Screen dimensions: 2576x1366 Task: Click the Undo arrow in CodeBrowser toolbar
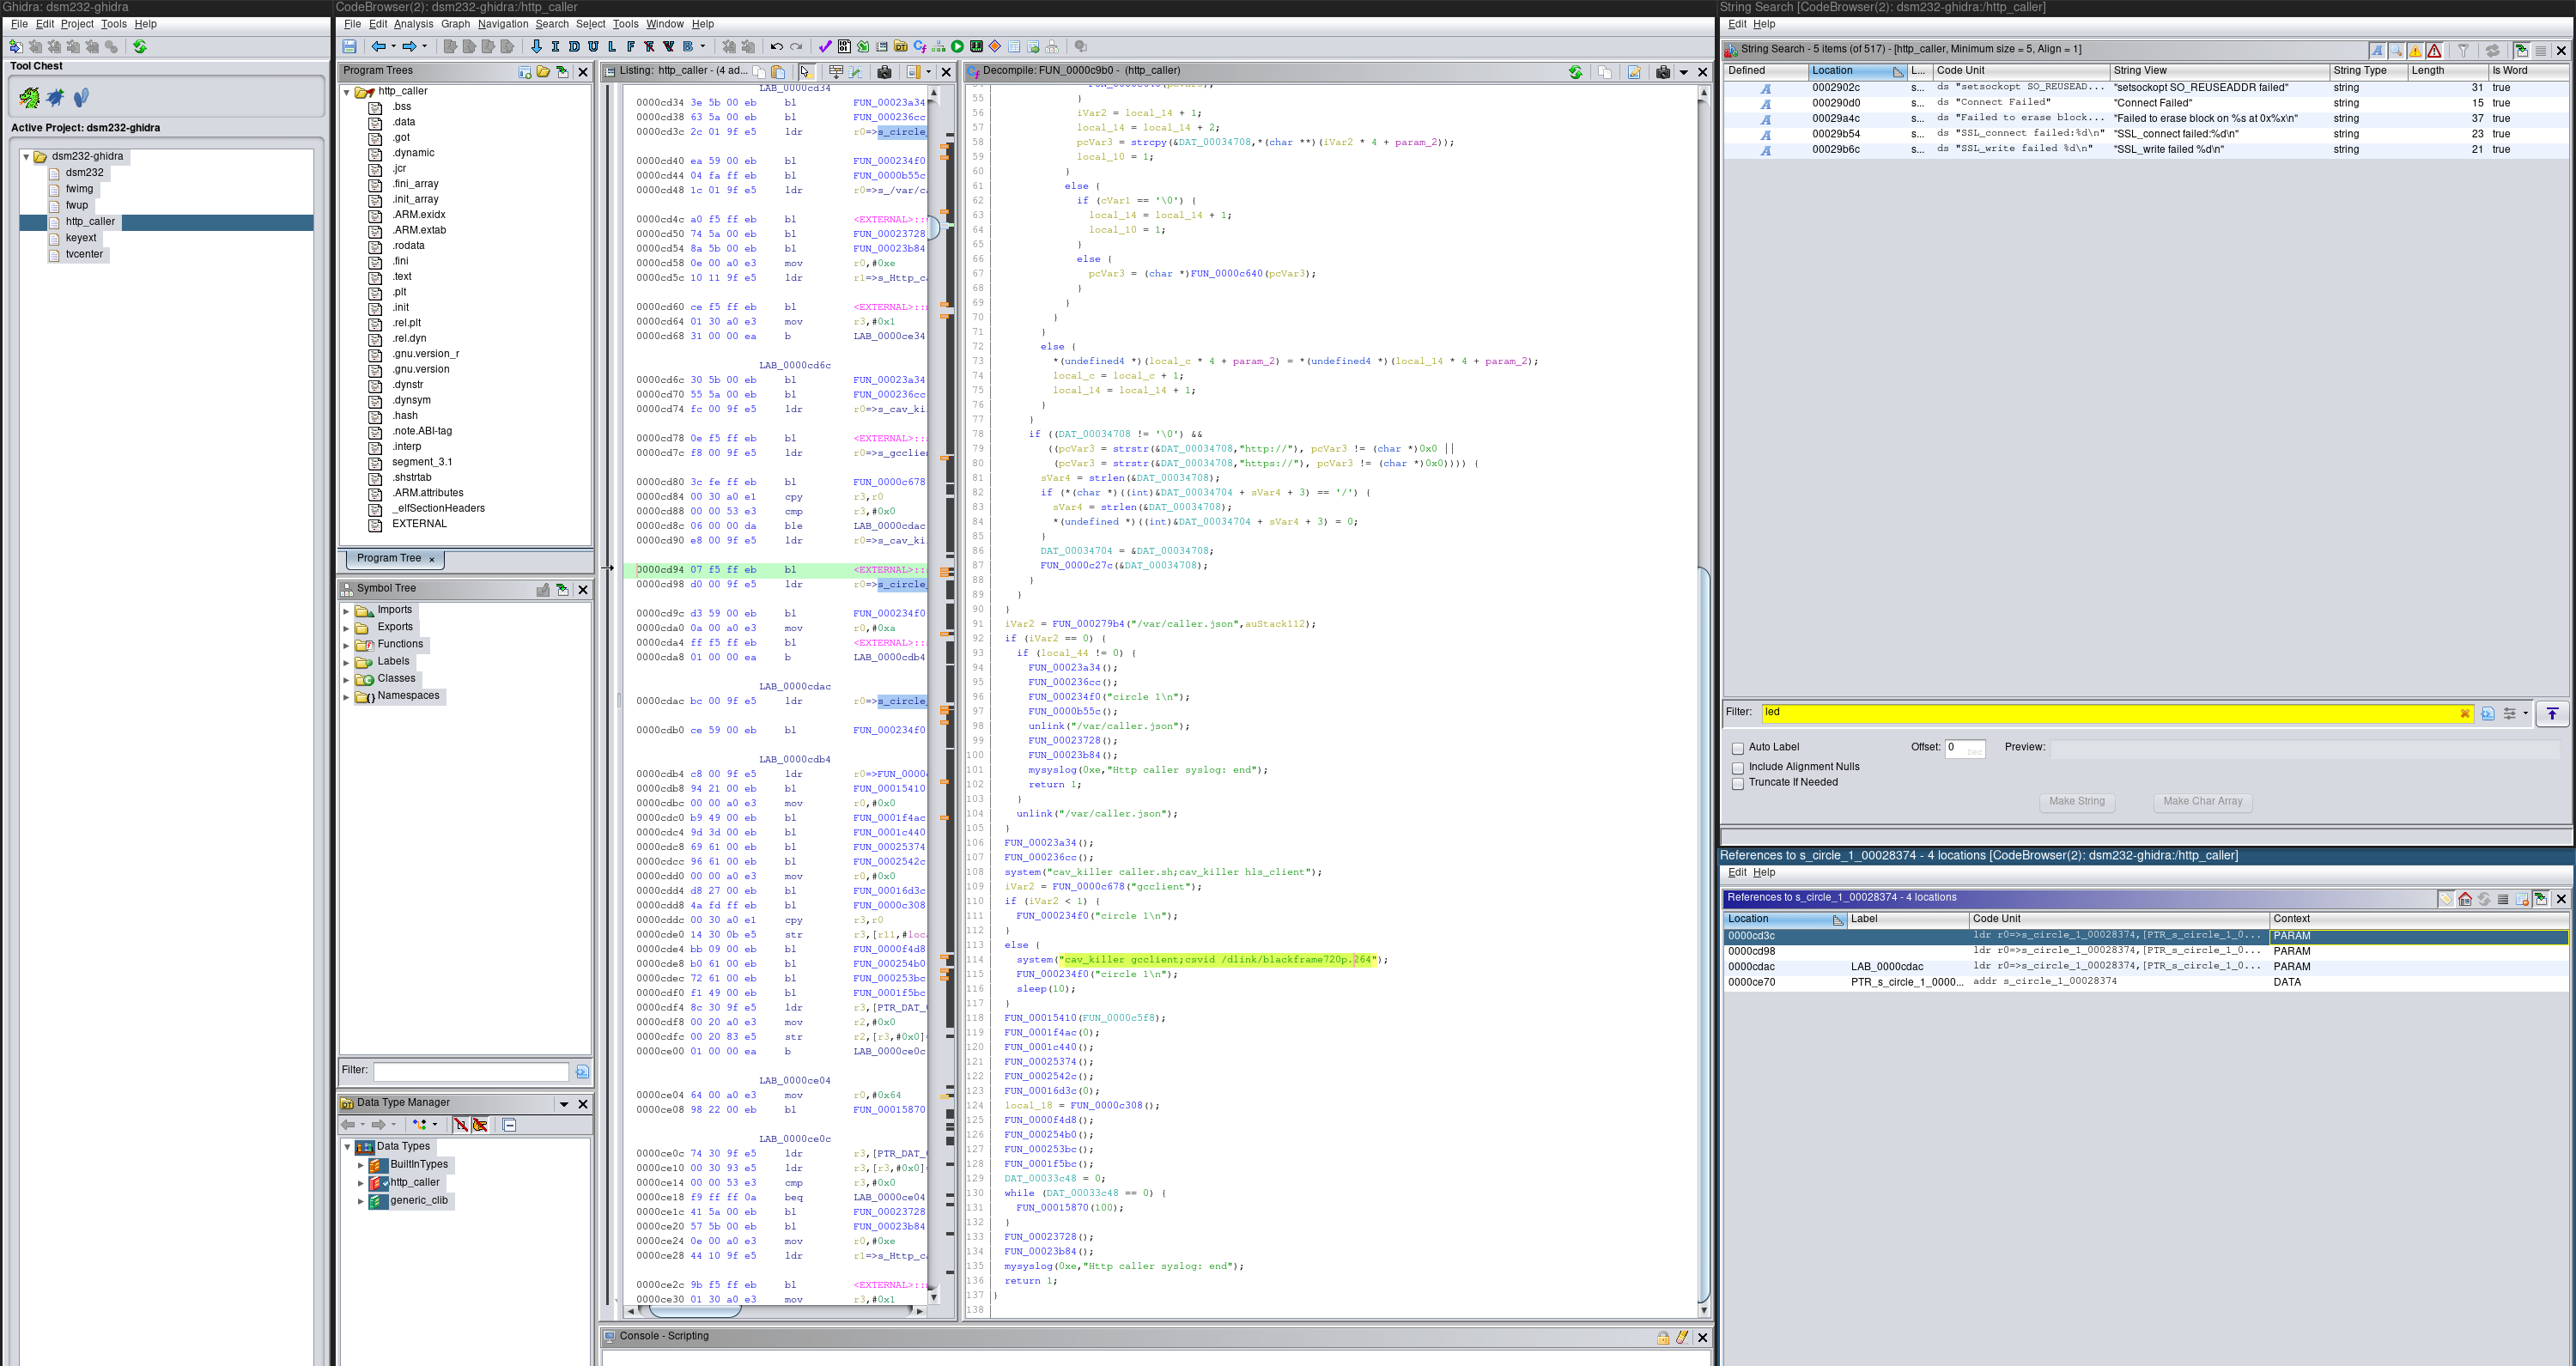pyautogui.click(x=777, y=46)
